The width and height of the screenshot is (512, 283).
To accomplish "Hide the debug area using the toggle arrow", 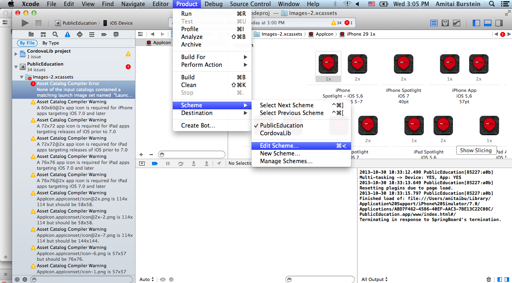I will click(142, 164).
